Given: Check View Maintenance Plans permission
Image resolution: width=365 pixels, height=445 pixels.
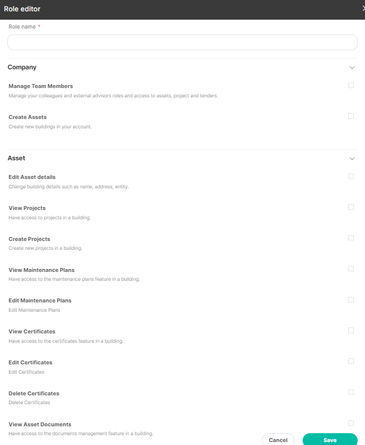Looking at the screenshot, I should click(351, 269).
